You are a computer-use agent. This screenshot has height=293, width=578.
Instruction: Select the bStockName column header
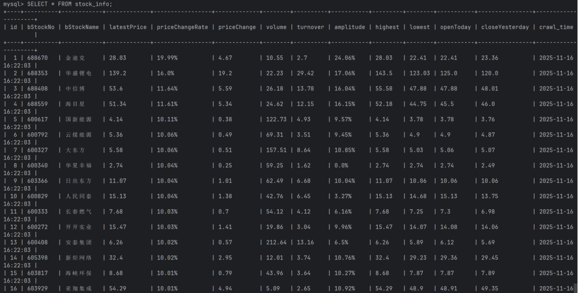click(x=82, y=27)
